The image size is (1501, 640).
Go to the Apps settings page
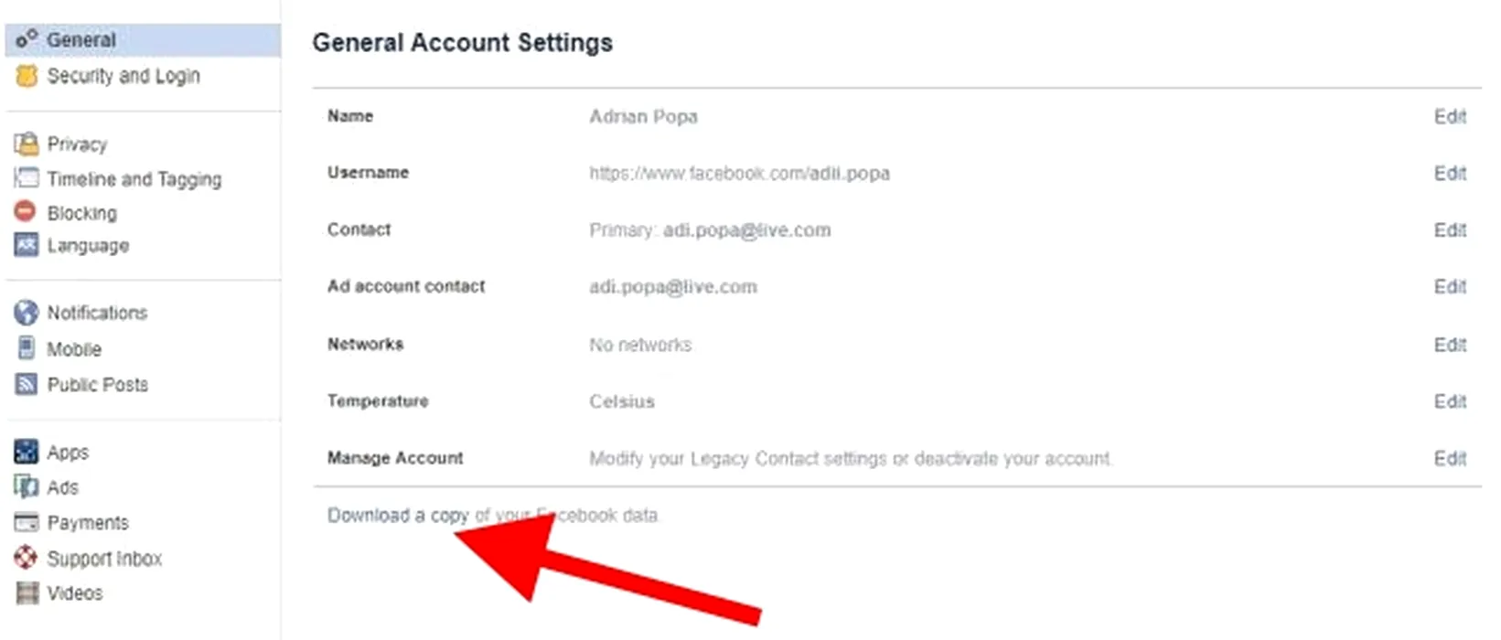coord(68,453)
